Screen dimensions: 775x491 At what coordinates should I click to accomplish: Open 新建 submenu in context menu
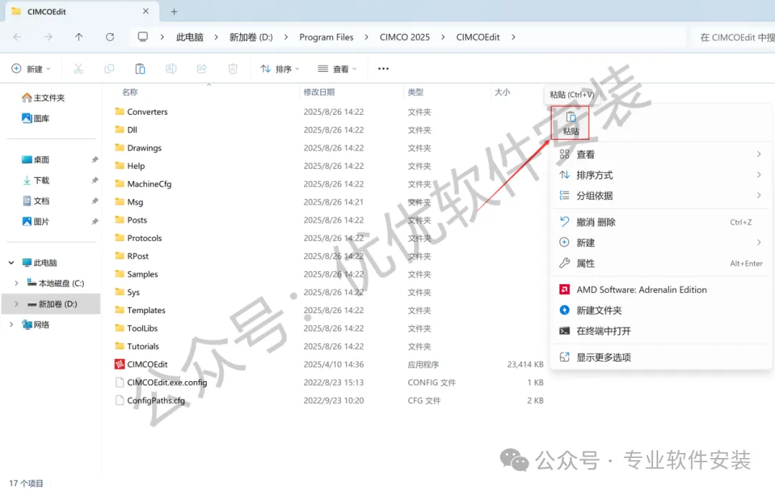tap(661, 243)
